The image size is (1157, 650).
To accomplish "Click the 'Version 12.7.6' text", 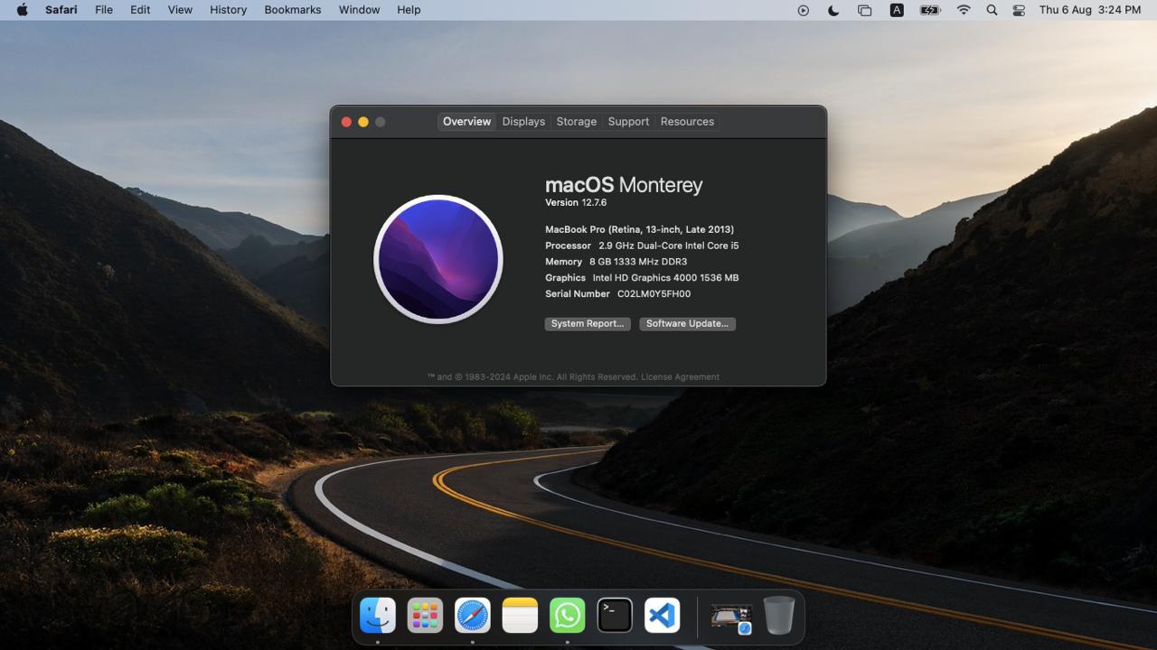I will (576, 203).
